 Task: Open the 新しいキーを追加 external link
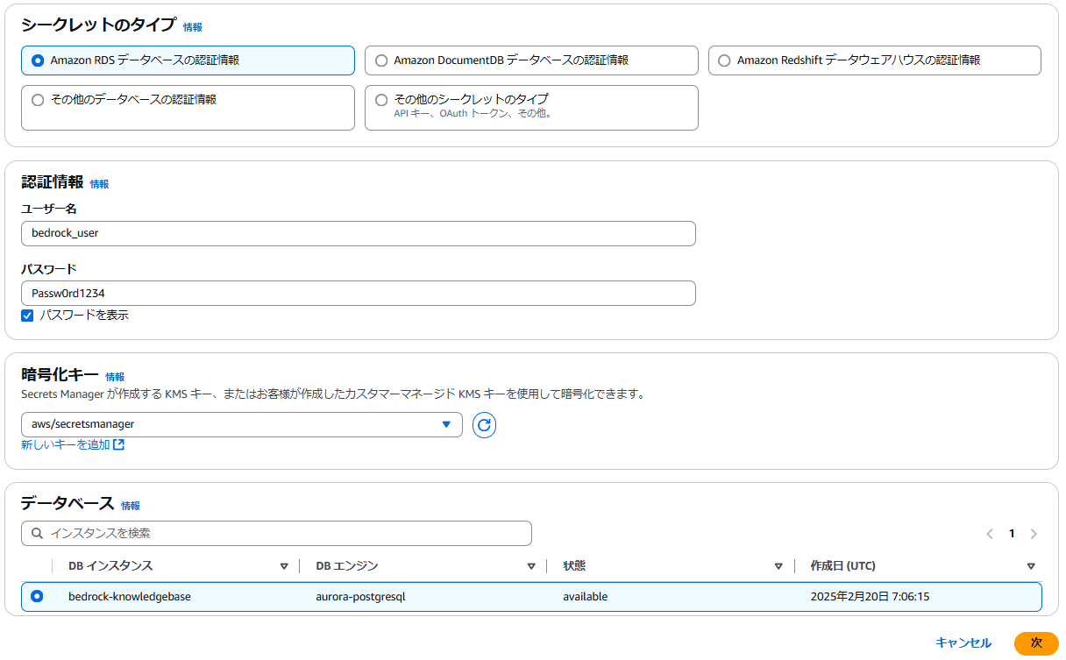click(x=73, y=445)
